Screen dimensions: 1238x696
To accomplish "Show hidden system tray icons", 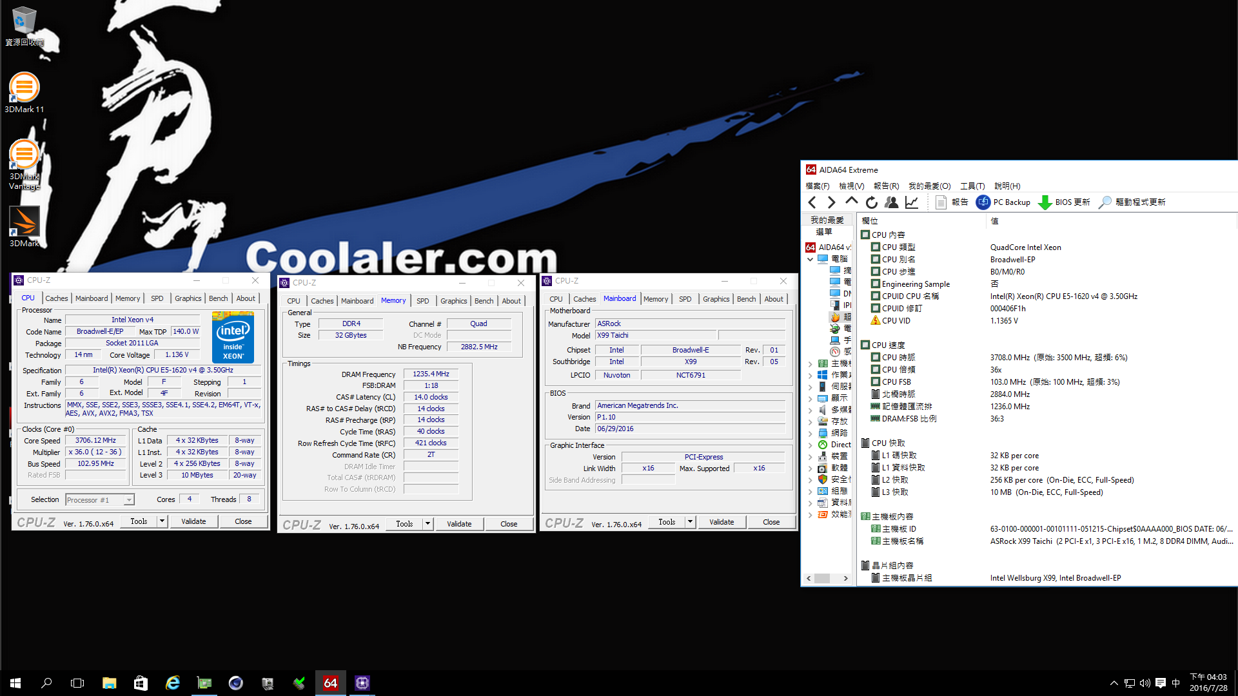I will click(1114, 683).
